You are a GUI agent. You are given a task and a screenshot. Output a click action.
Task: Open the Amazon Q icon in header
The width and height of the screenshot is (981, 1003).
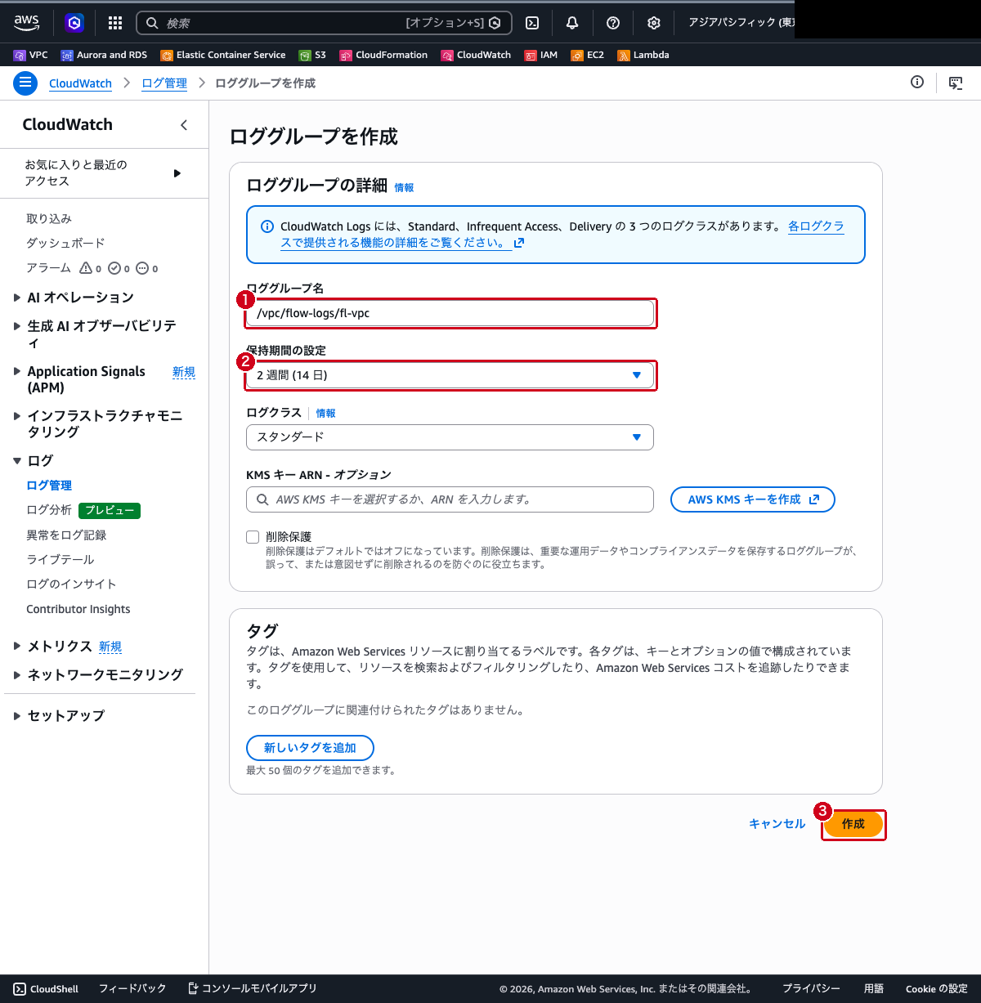[x=74, y=23]
